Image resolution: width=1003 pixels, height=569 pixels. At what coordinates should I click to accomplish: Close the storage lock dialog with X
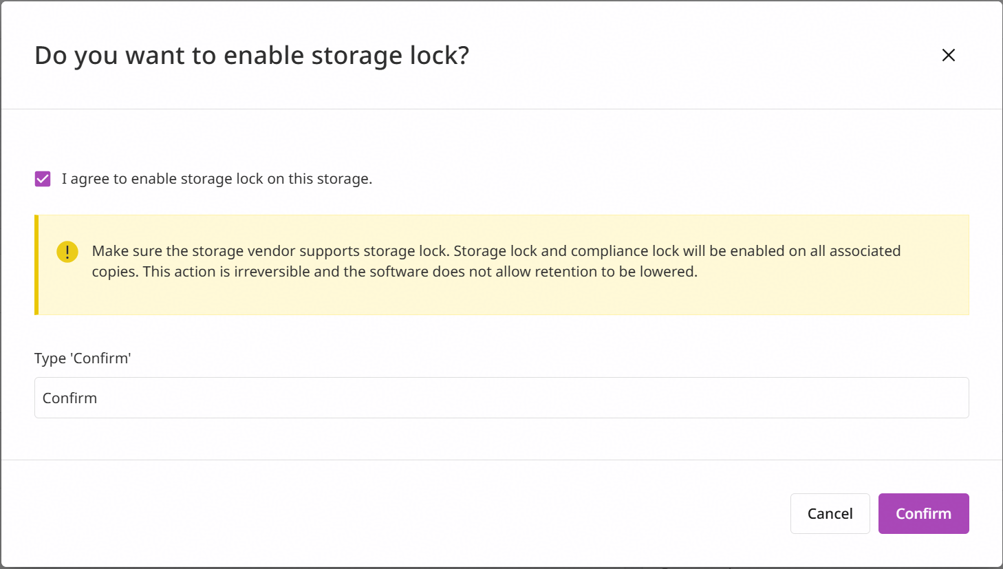pos(949,55)
